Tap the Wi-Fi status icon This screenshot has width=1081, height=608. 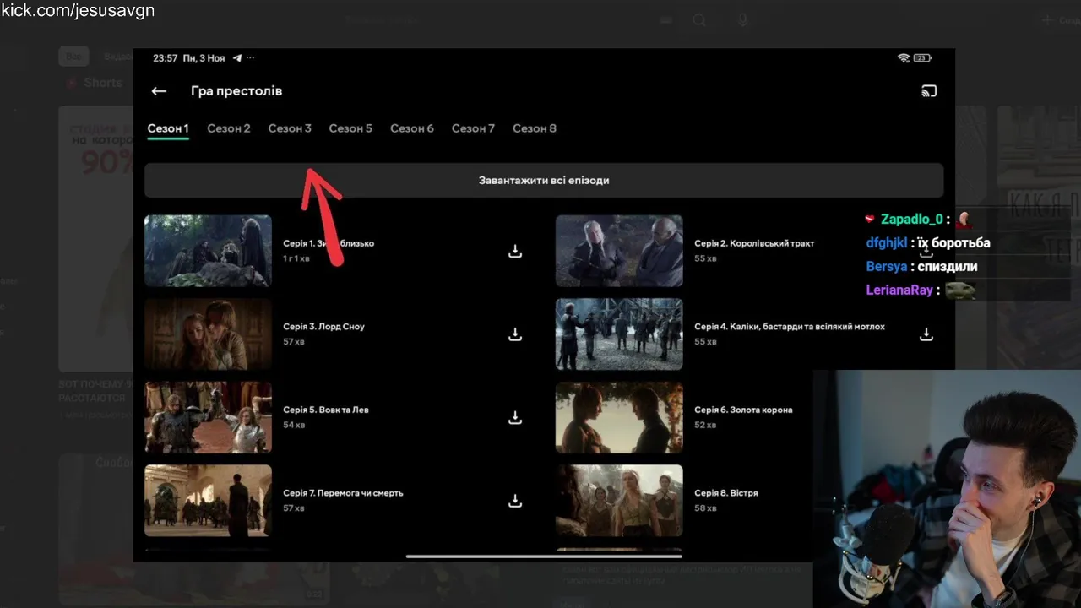point(904,58)
